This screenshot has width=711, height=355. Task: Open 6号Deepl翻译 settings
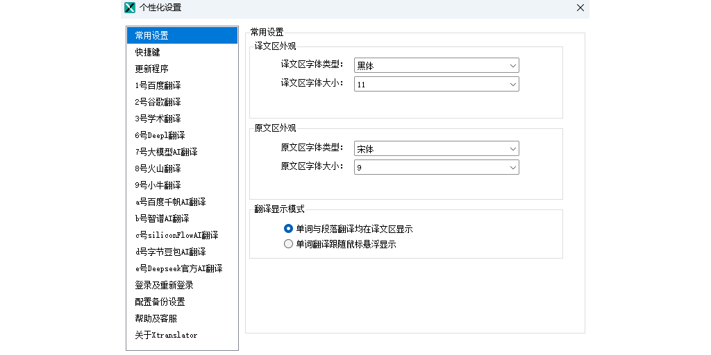click(160, 135)
